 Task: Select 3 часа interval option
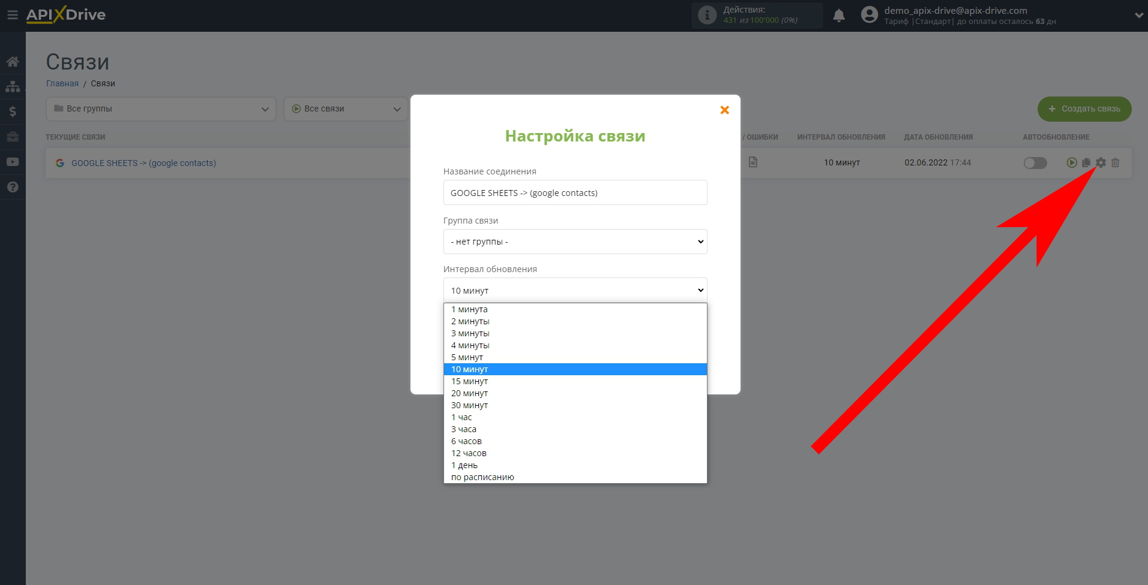point(575,429)
